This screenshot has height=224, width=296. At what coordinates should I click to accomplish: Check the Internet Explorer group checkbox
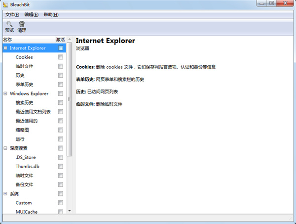[61, 48]
